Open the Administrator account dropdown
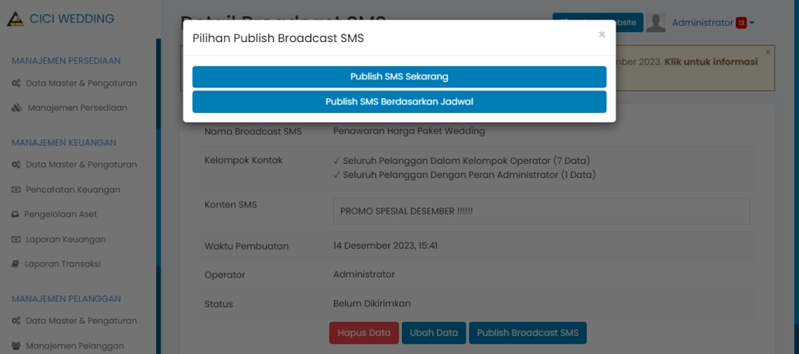This screenshot has height=354, width=799. click(713, 23)
